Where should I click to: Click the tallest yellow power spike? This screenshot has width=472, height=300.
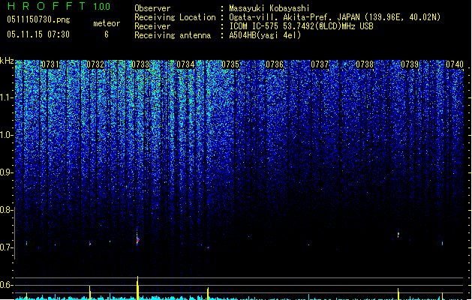[x=137, y=286]
